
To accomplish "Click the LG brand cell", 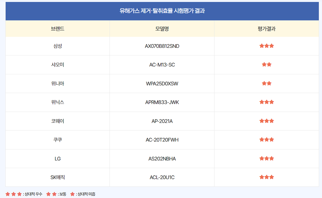I will pos(58,159).
